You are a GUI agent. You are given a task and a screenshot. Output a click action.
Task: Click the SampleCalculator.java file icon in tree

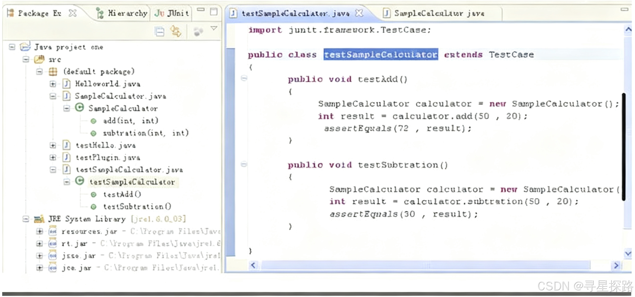click(x=66, y=96)
